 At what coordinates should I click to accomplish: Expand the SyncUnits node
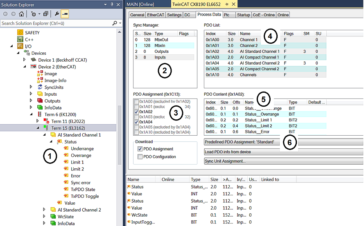pyautogui.click(x=31, y=87)
